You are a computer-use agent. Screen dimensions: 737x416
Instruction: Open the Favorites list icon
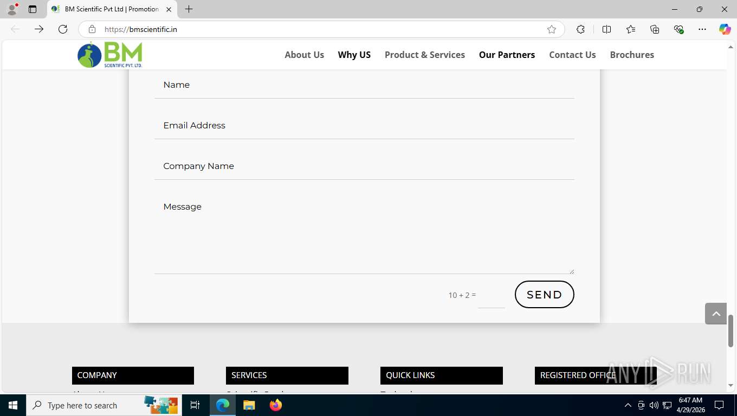click(631, 29)
